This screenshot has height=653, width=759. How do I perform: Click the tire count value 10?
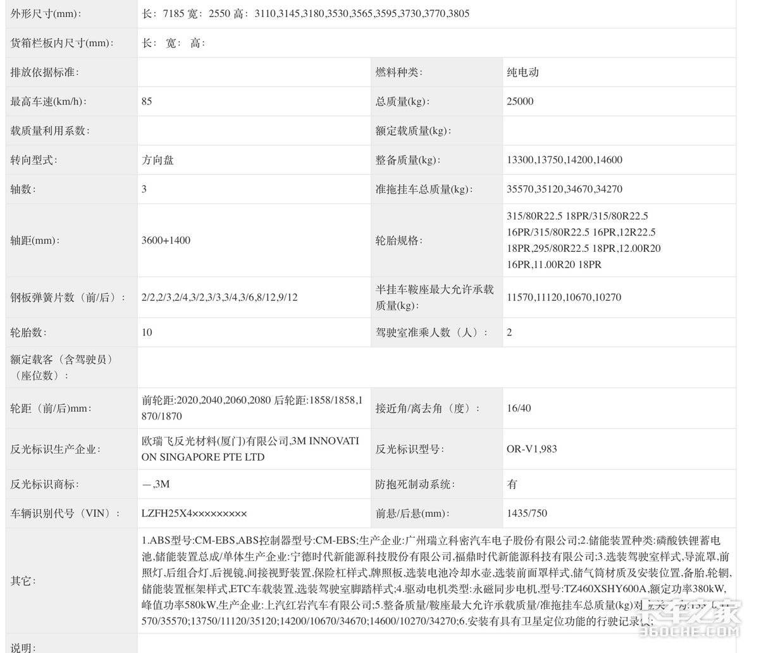coord(147,332)
